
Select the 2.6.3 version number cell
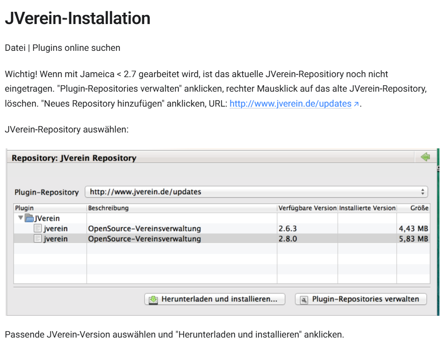click(288, 228)
